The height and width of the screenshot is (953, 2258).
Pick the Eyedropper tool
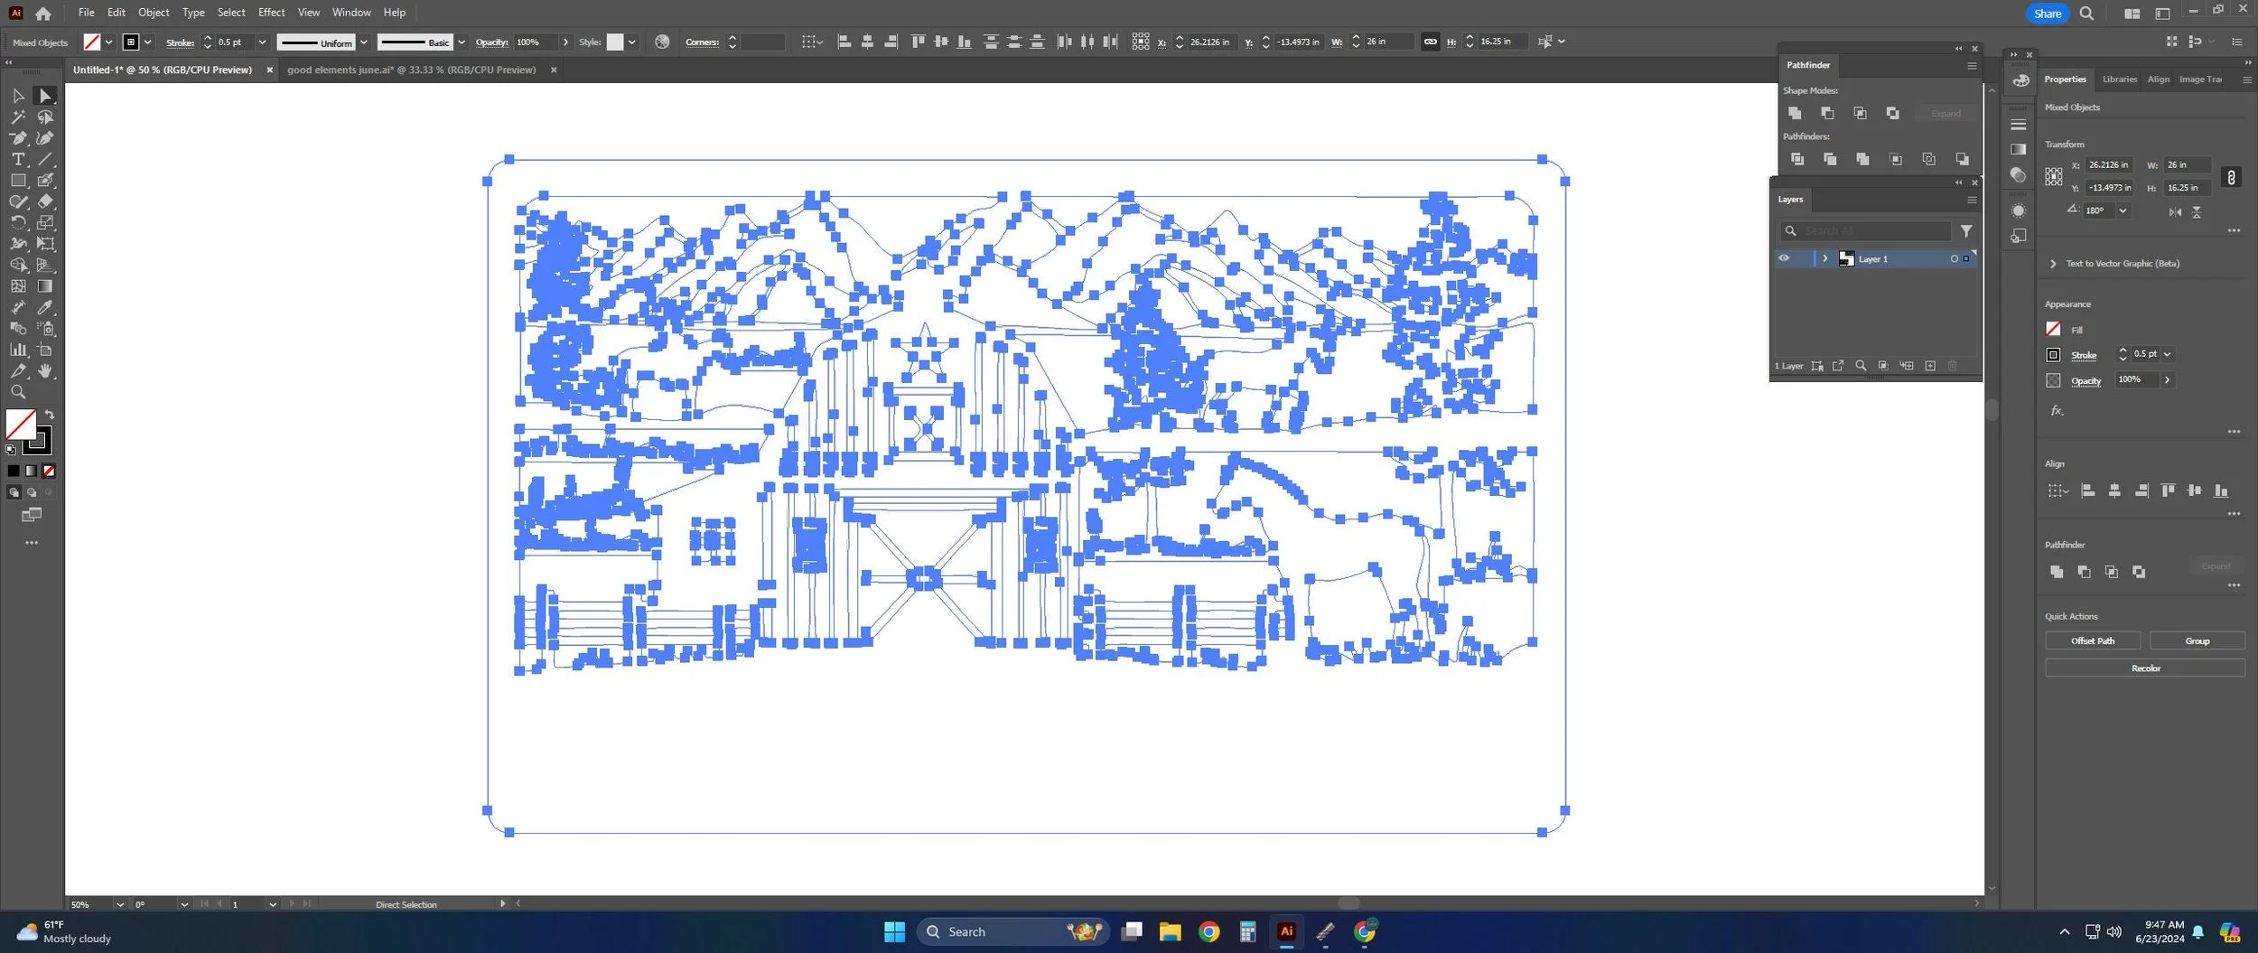(45, 307)
